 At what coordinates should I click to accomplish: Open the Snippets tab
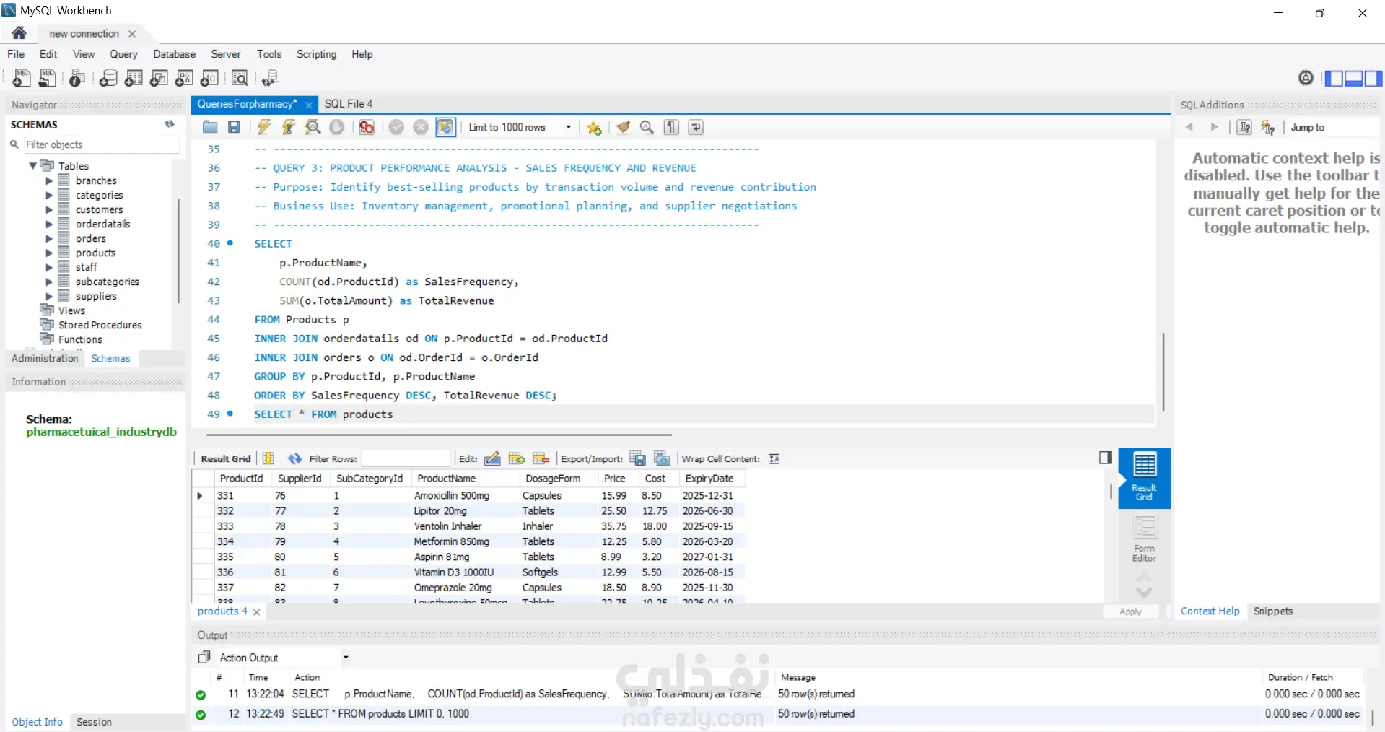(x=1273, y=611)
